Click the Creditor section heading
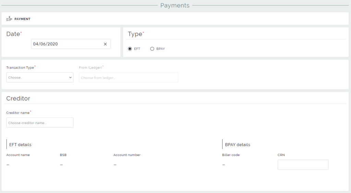Screen dimensions: 351x193 tap(18, 98)
